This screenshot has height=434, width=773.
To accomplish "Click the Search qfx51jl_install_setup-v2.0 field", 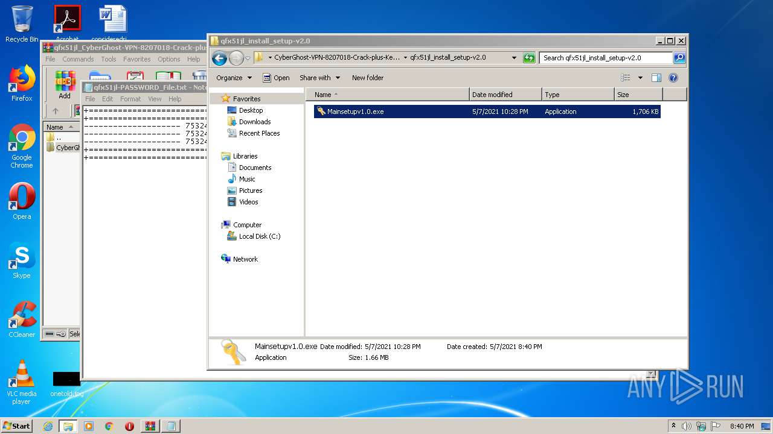I will [x=606, y=58].
